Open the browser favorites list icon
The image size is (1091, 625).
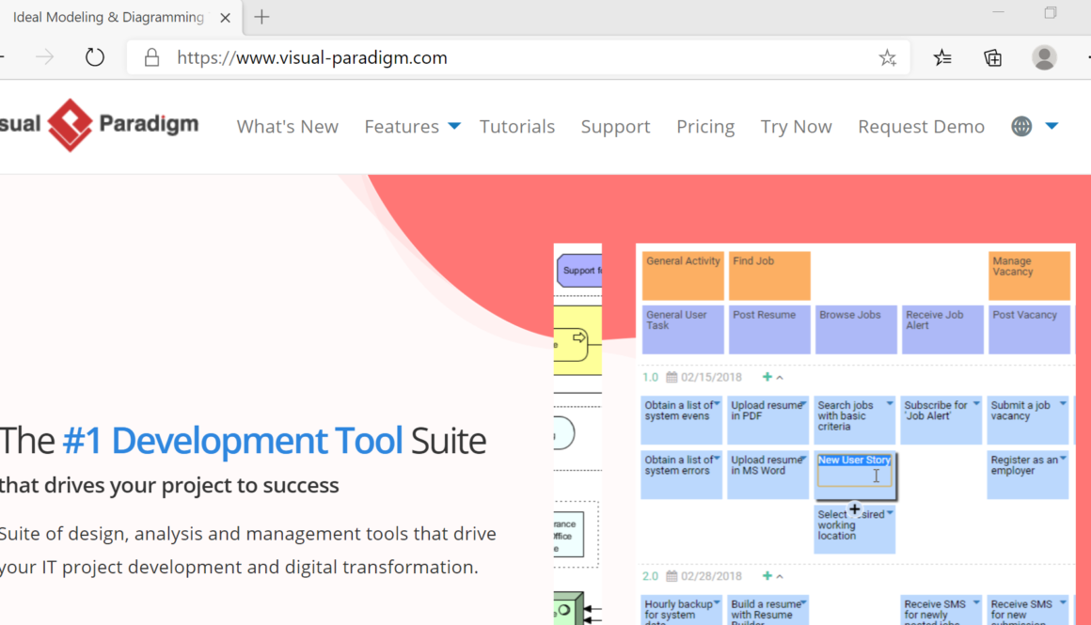(942, 58)
